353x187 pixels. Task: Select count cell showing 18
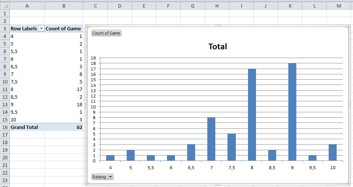(64, 104)
